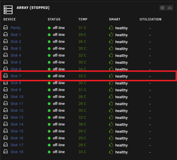Open the Disk 2 link
Viewport: 177px width, 160px height.
point(16,42)
